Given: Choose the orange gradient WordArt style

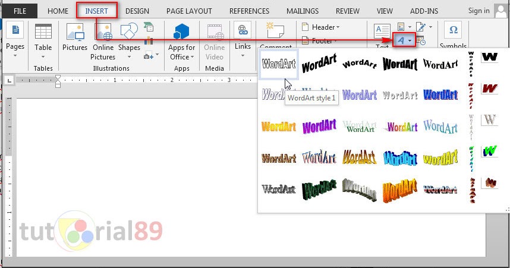Looking at the screenshot, I should pyautogui.click(x=279, y=127).
